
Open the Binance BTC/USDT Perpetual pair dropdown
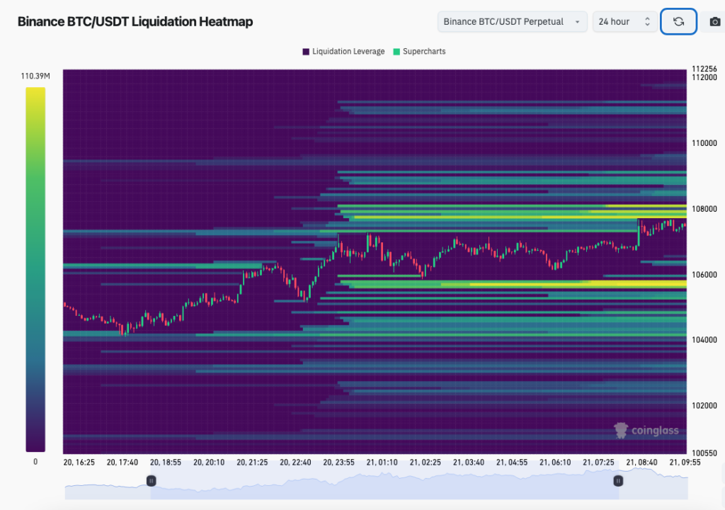click(x=511, y=21)
